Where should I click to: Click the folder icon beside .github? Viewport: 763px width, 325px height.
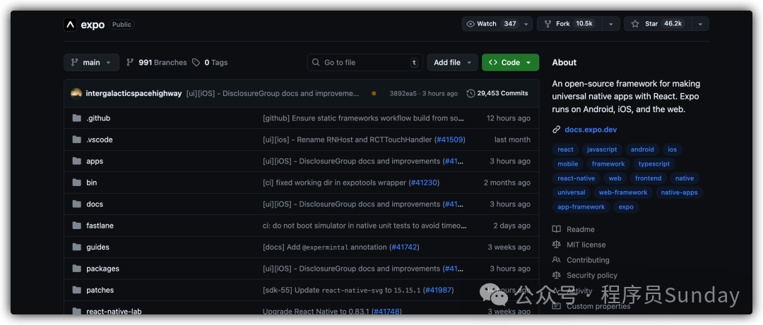coord(76,118)
